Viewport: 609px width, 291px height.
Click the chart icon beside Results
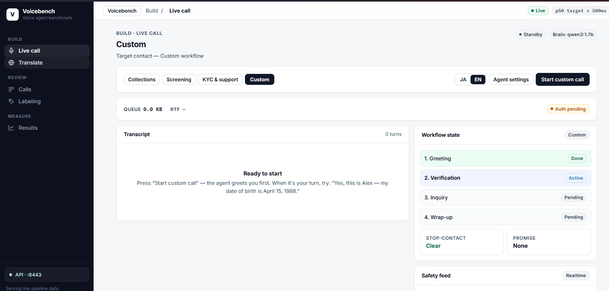pos(11,128)
